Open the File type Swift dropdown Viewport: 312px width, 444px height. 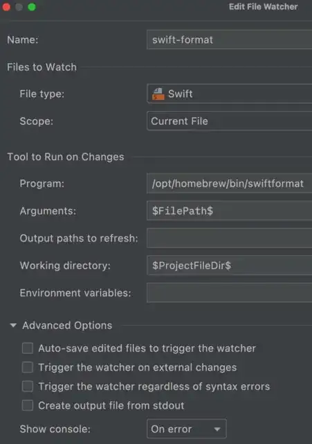(x=229, y=94)
